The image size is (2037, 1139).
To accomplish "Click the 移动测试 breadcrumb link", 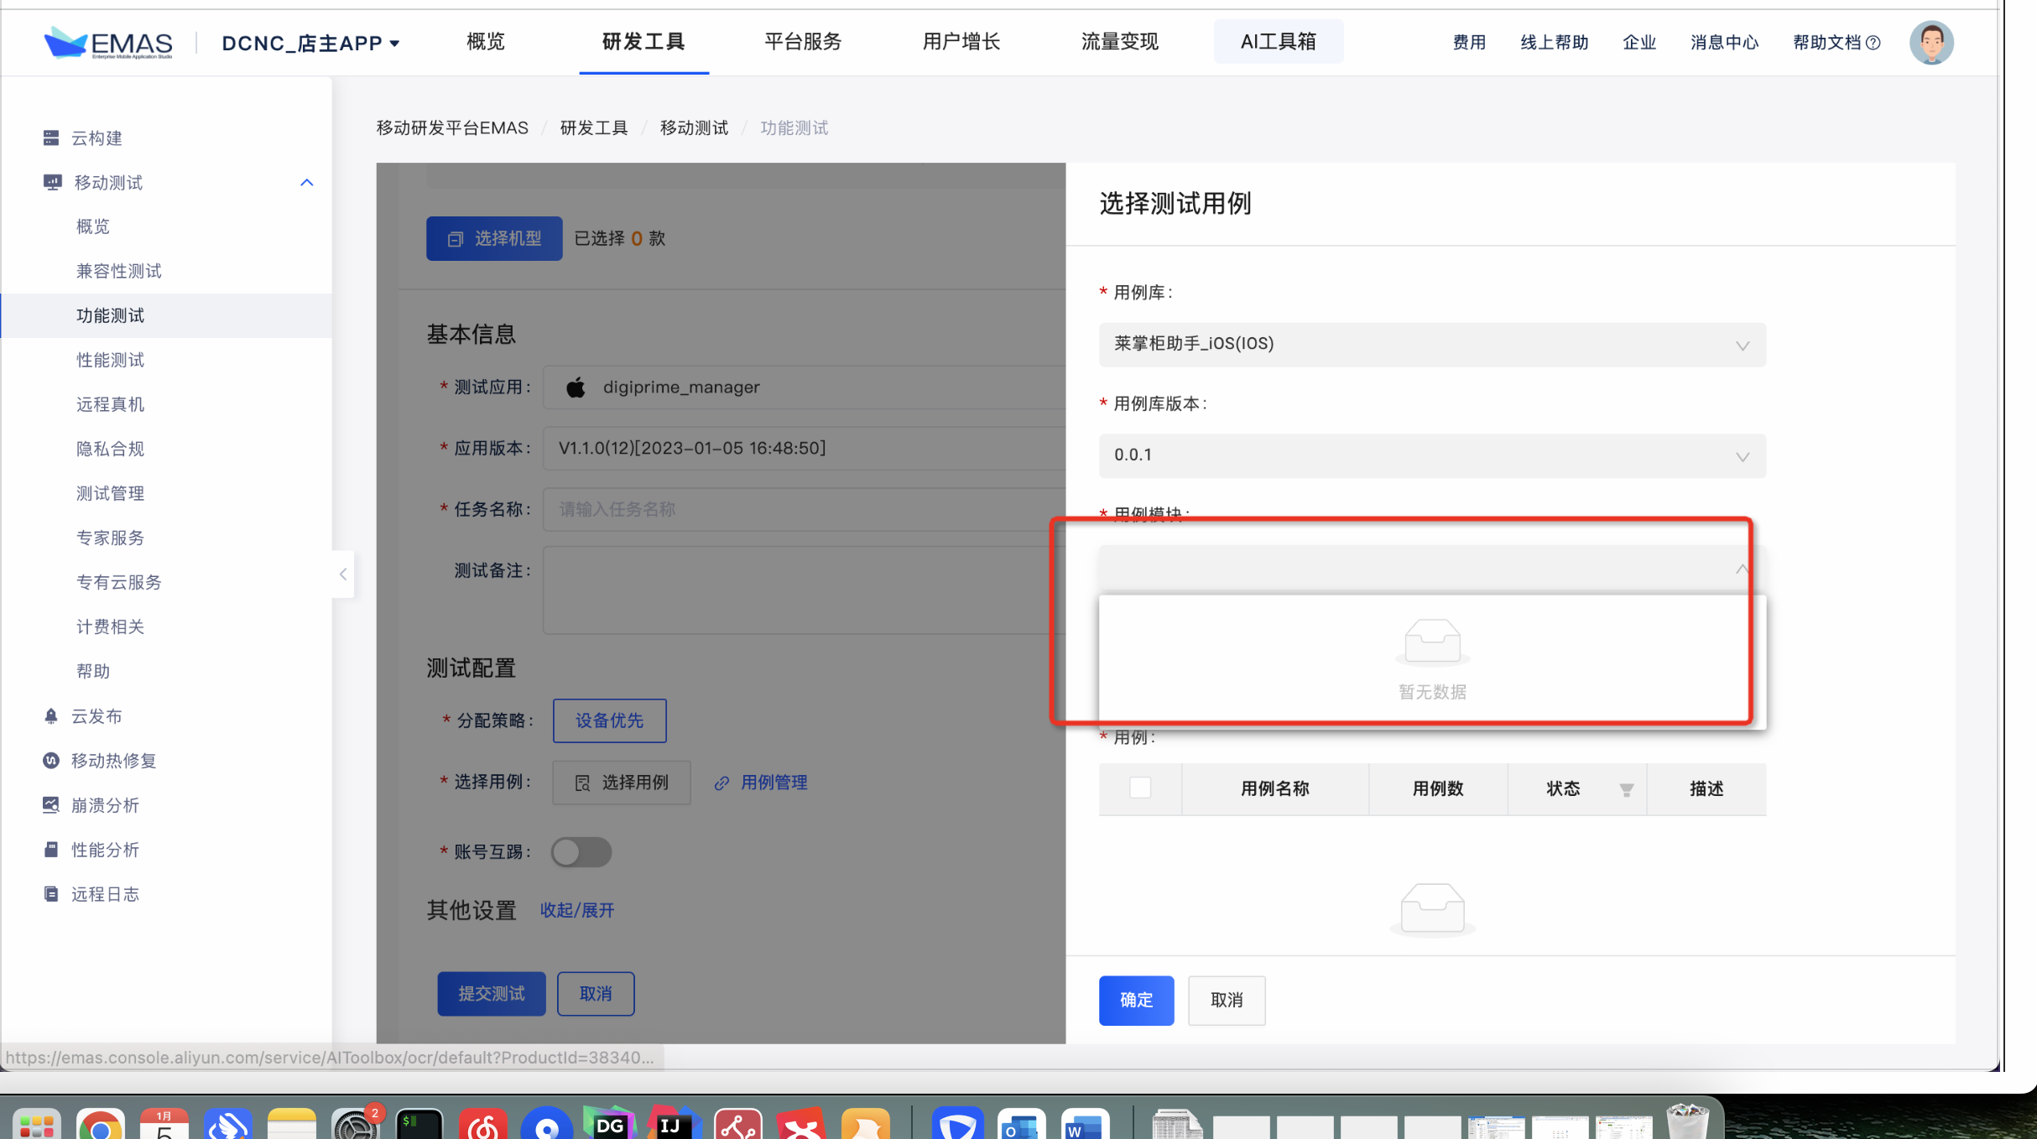I will [694, 127].
